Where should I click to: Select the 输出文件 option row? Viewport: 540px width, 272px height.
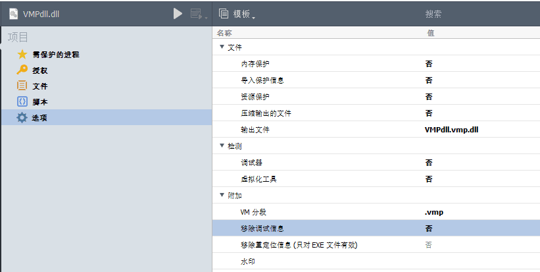(376, 130)
